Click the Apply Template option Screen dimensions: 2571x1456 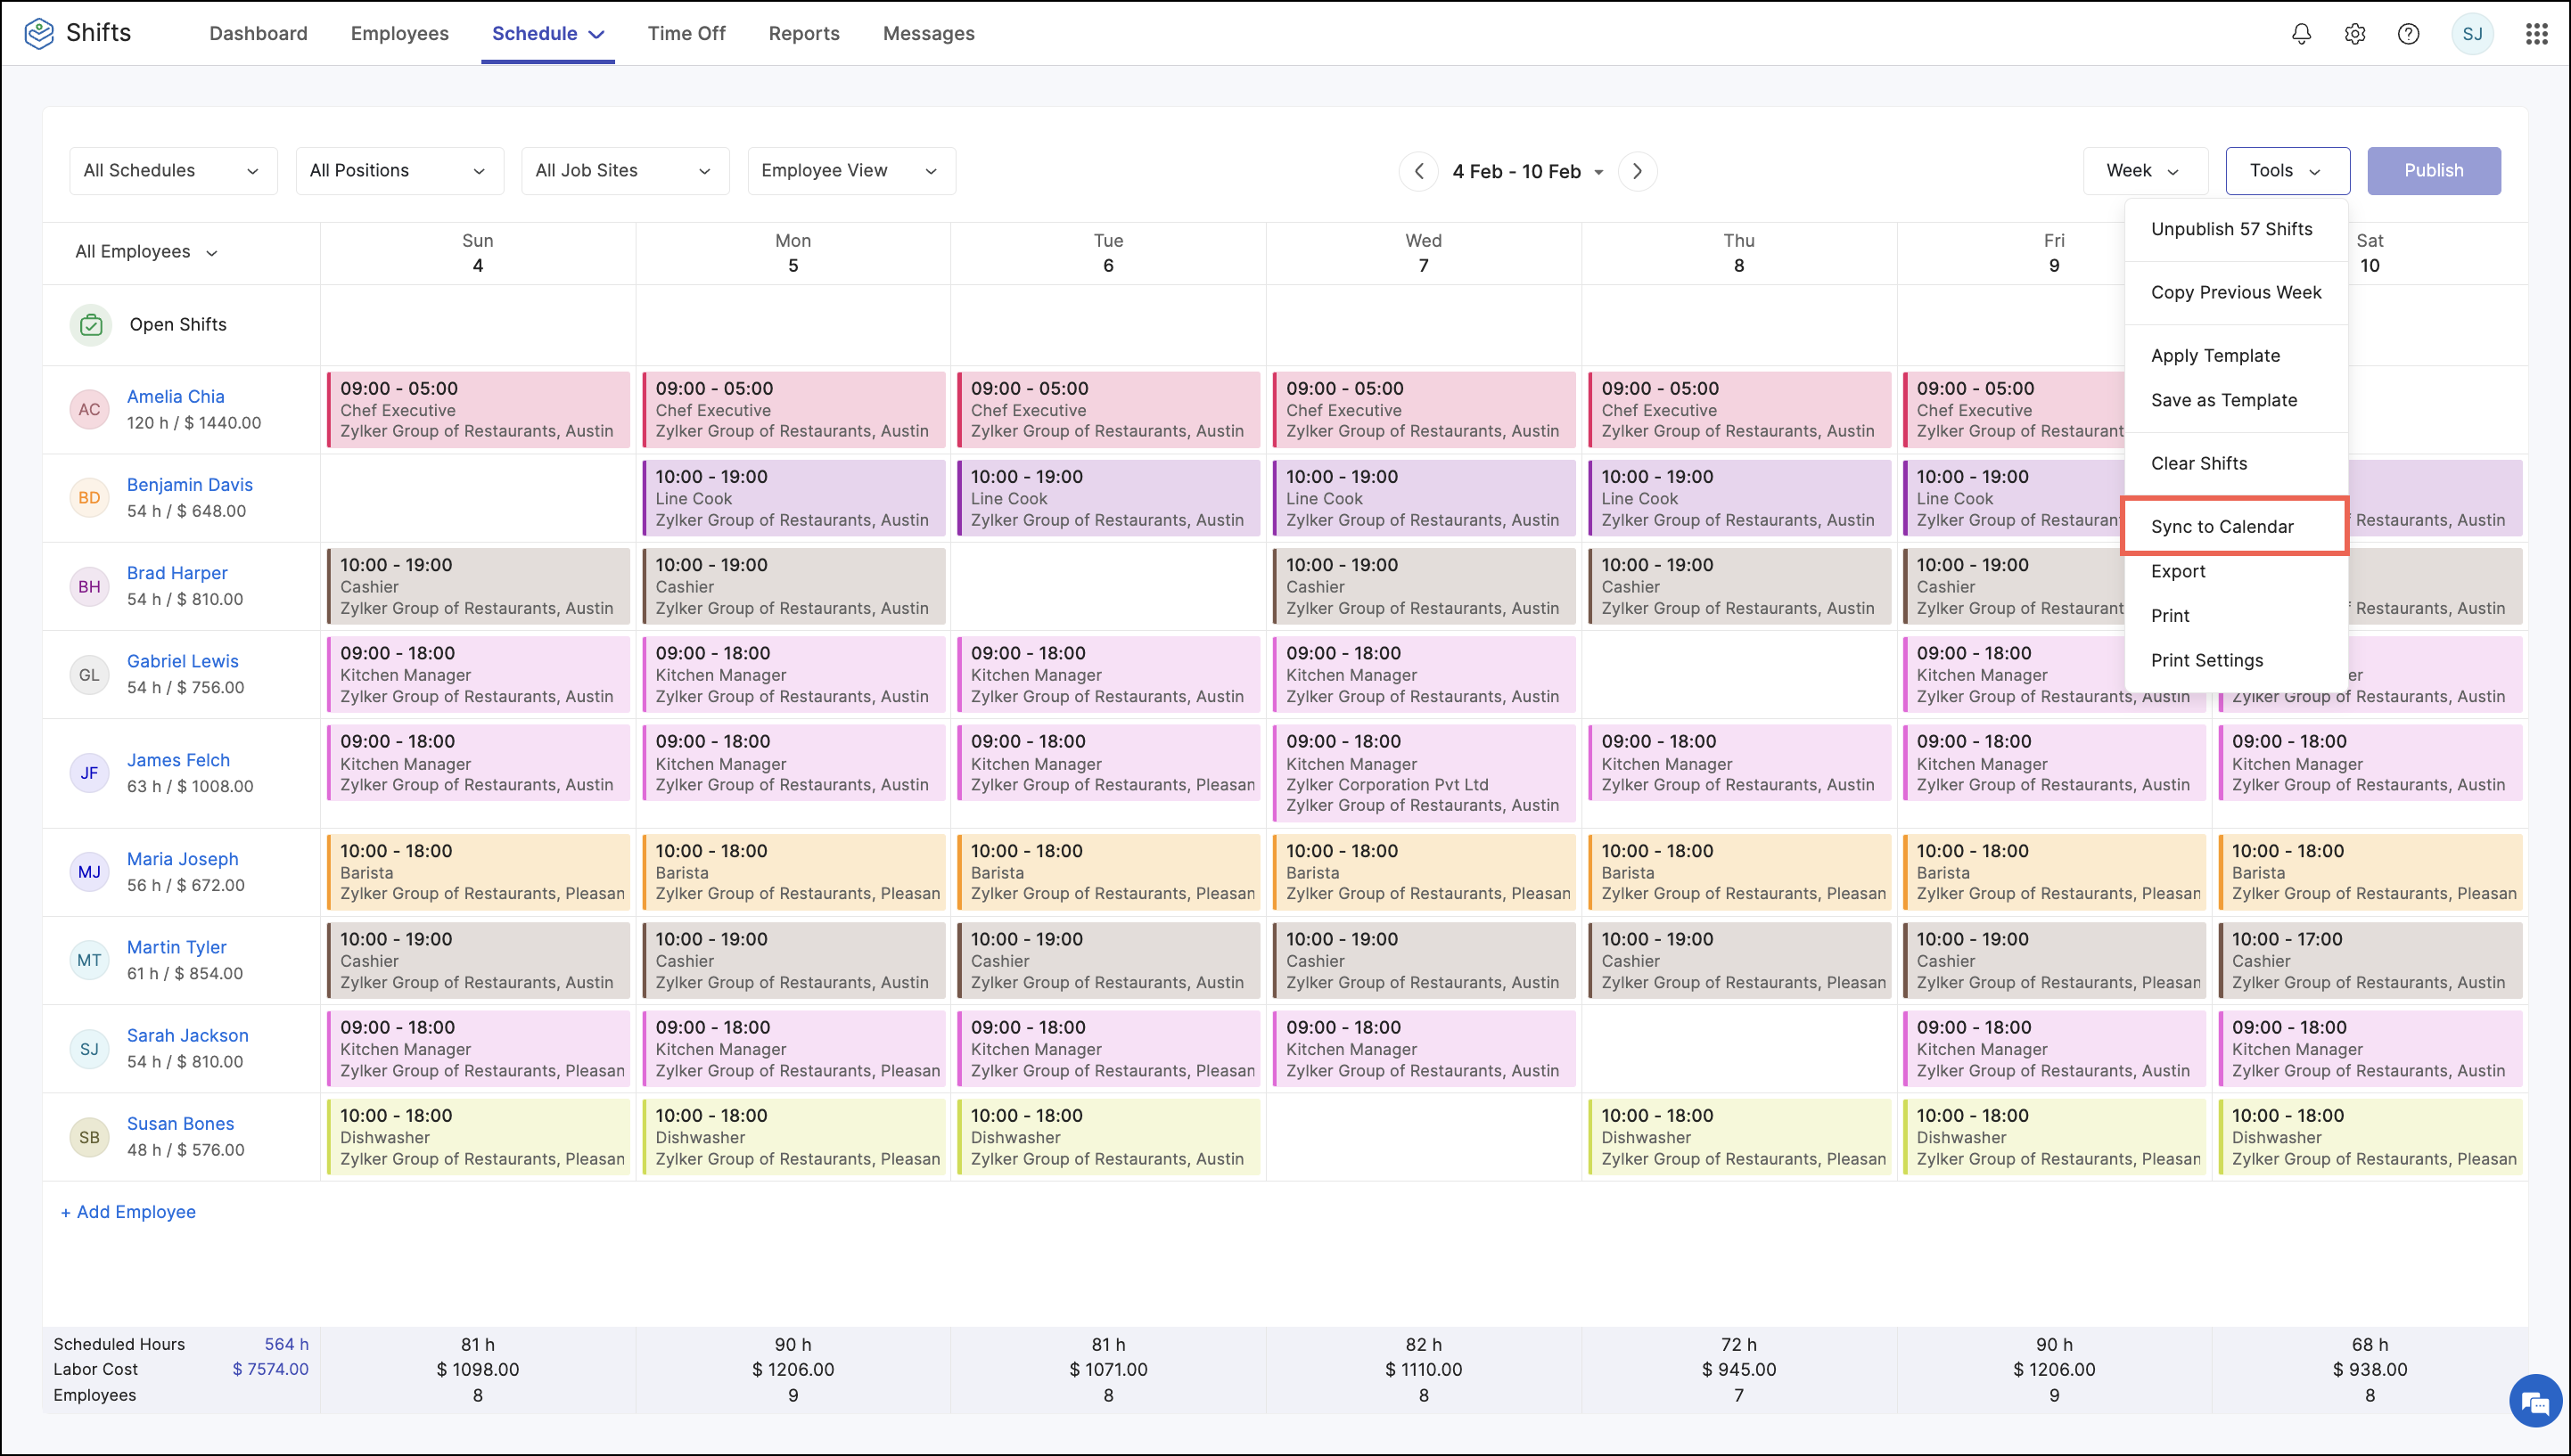click(2214, 353)
